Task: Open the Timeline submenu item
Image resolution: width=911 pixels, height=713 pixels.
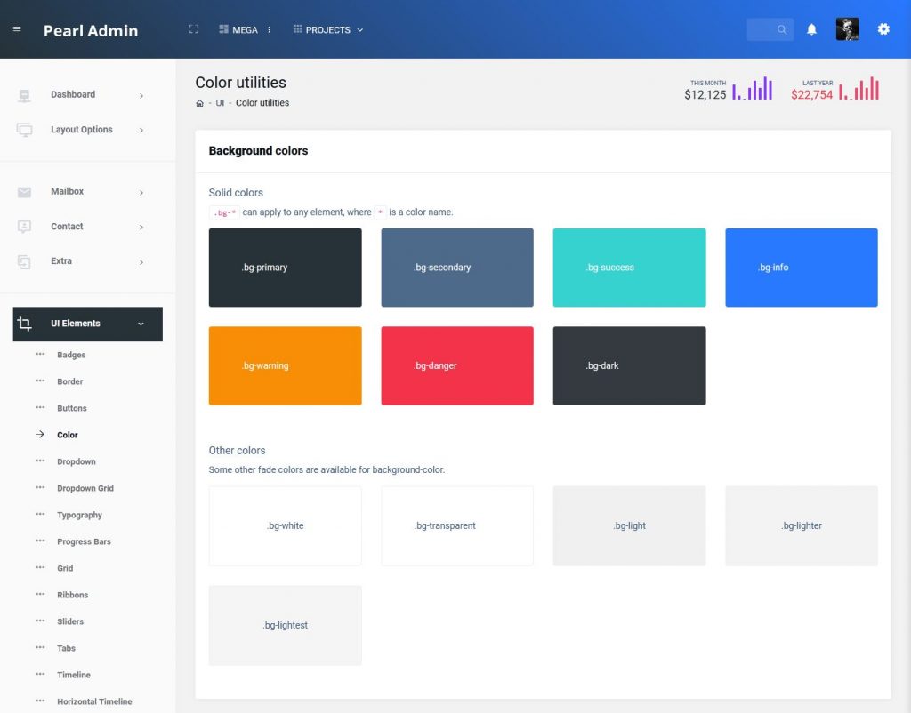Action: (74, 676)
